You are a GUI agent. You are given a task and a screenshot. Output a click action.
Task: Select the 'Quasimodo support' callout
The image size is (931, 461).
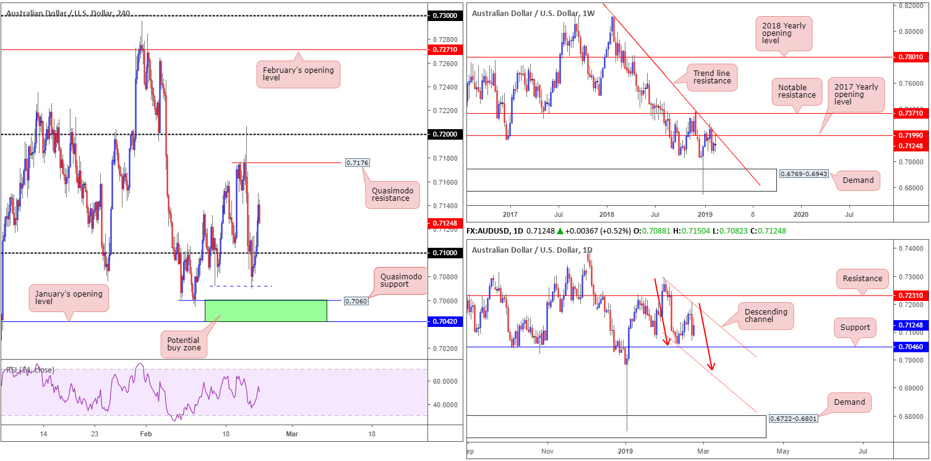coord(400,281)
